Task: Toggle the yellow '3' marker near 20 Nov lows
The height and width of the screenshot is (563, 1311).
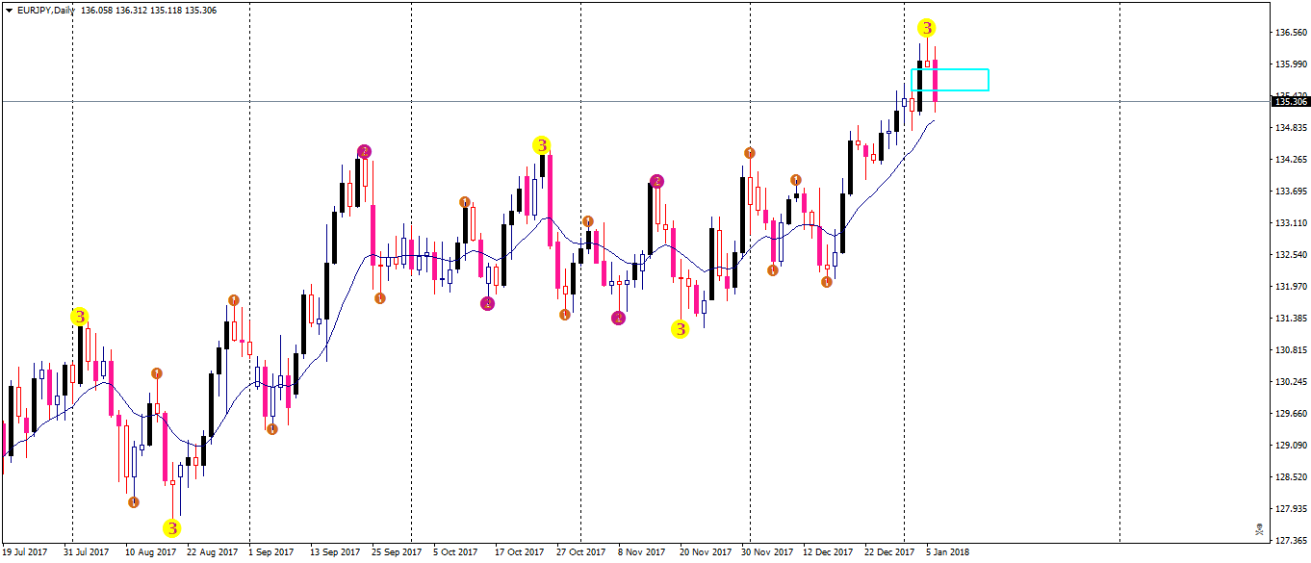Action: [x=681, y=329]
